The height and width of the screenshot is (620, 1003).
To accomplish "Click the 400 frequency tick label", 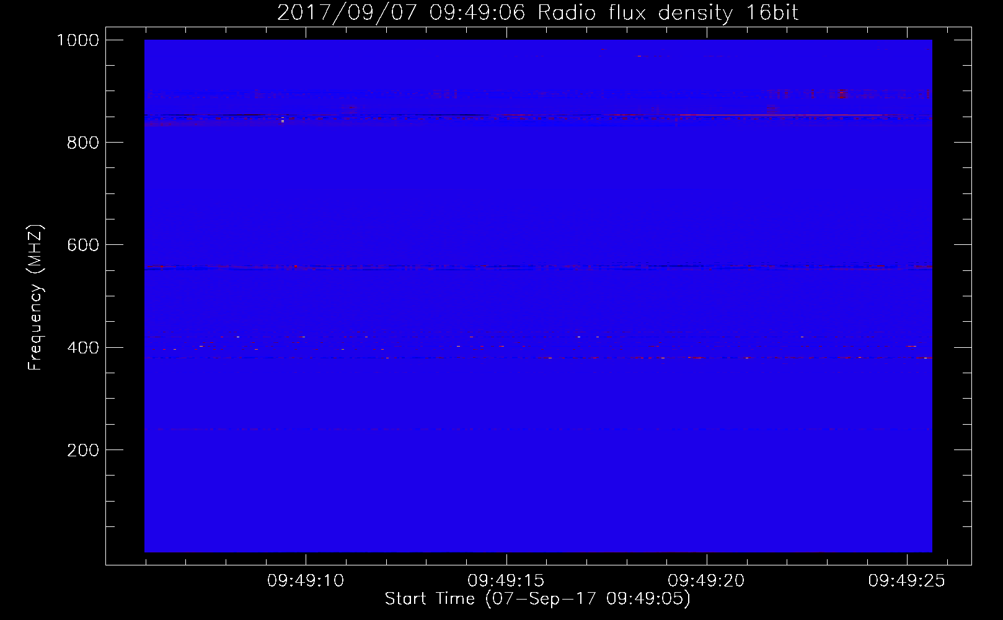I will (x=83, y=348).
